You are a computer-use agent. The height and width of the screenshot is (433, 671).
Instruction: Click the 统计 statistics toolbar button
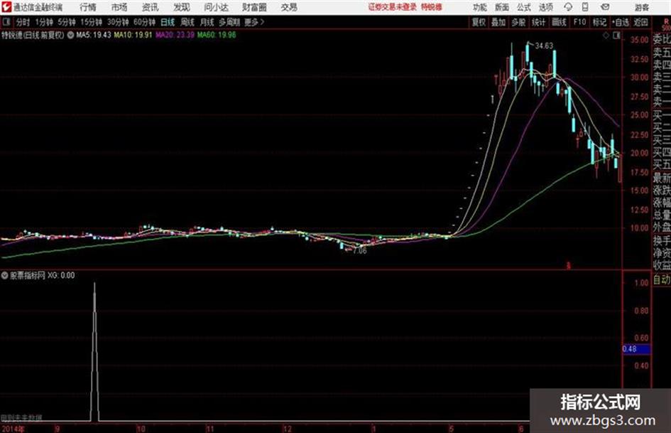pos(539,22)
